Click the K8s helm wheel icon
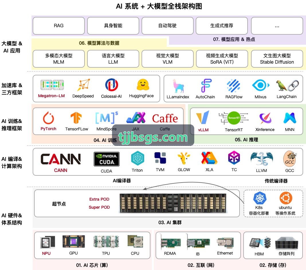This screenshot has width=306, height=270. (x=260, y=198)
